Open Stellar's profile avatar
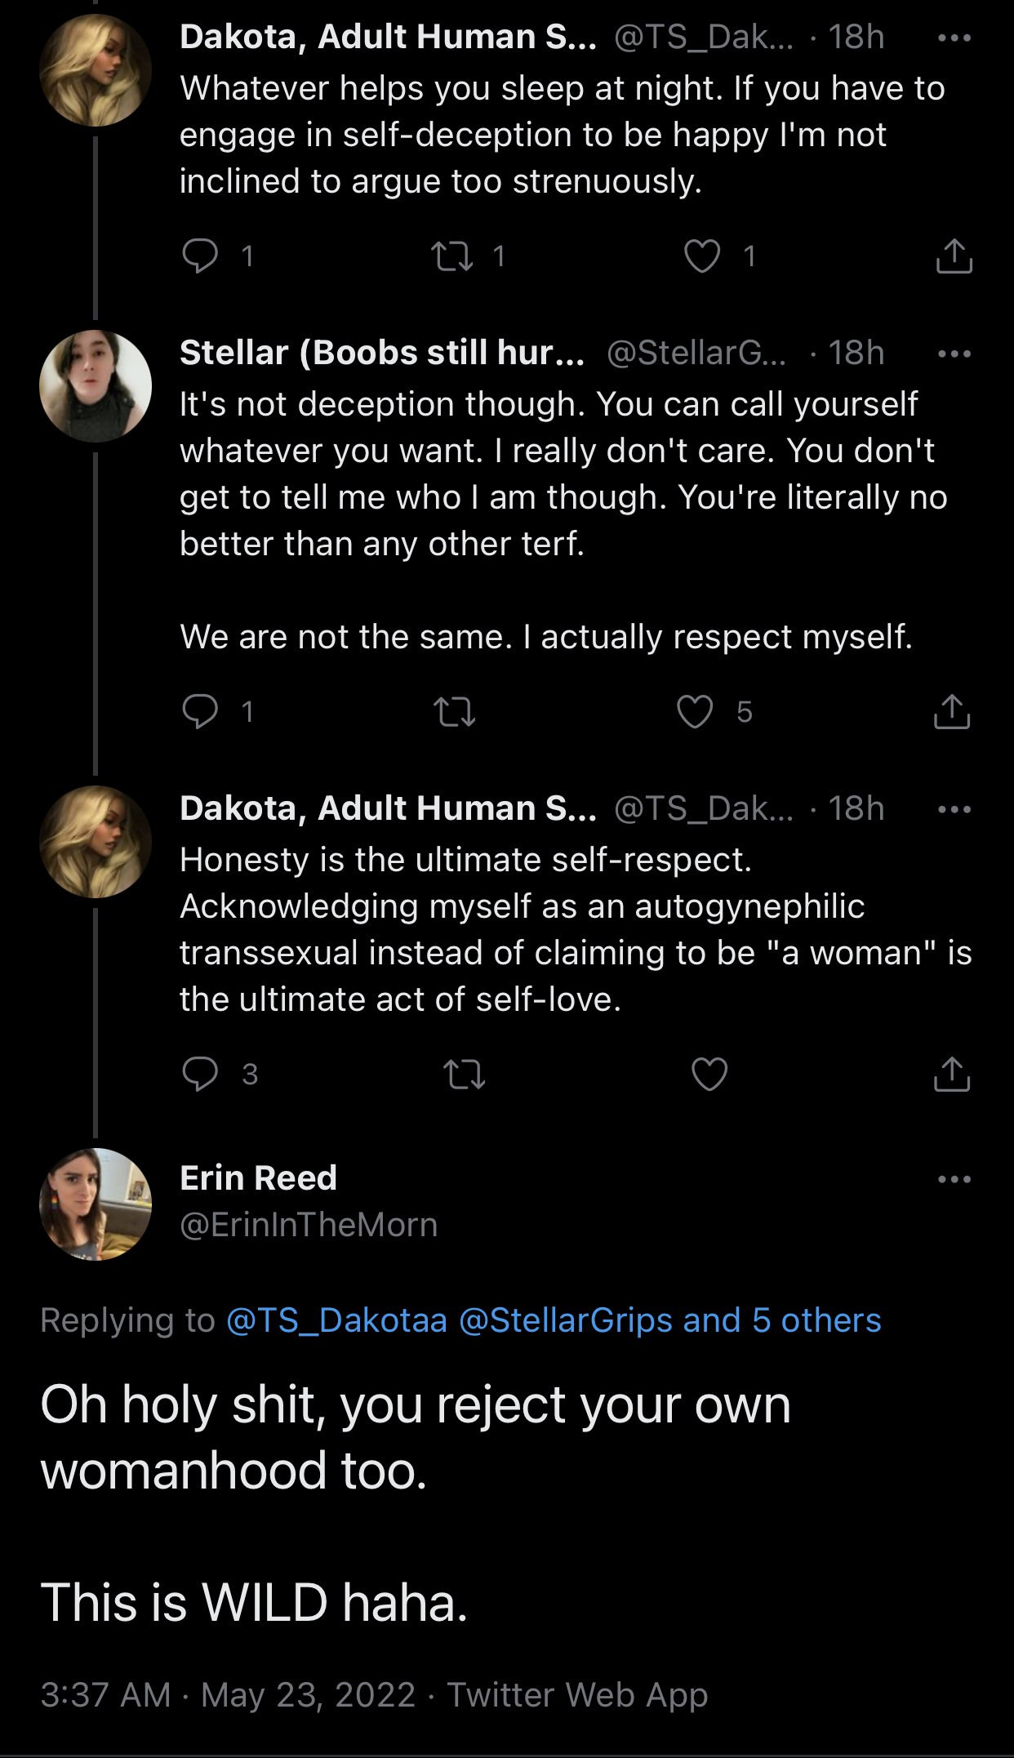1014x1758 pixels. click(x=96, y=385)
